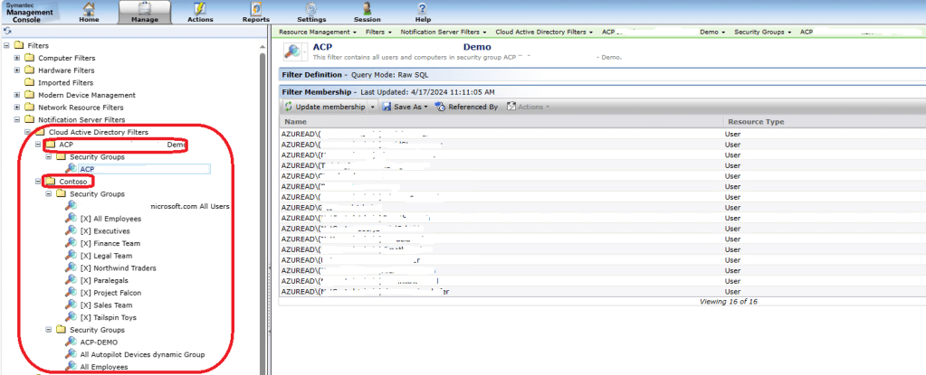
Task: Select the Manage tab
Action: [144, 12]
